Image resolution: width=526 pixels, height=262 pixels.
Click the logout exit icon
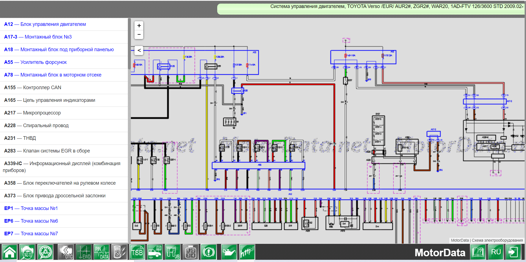click(x=513, y=252)
